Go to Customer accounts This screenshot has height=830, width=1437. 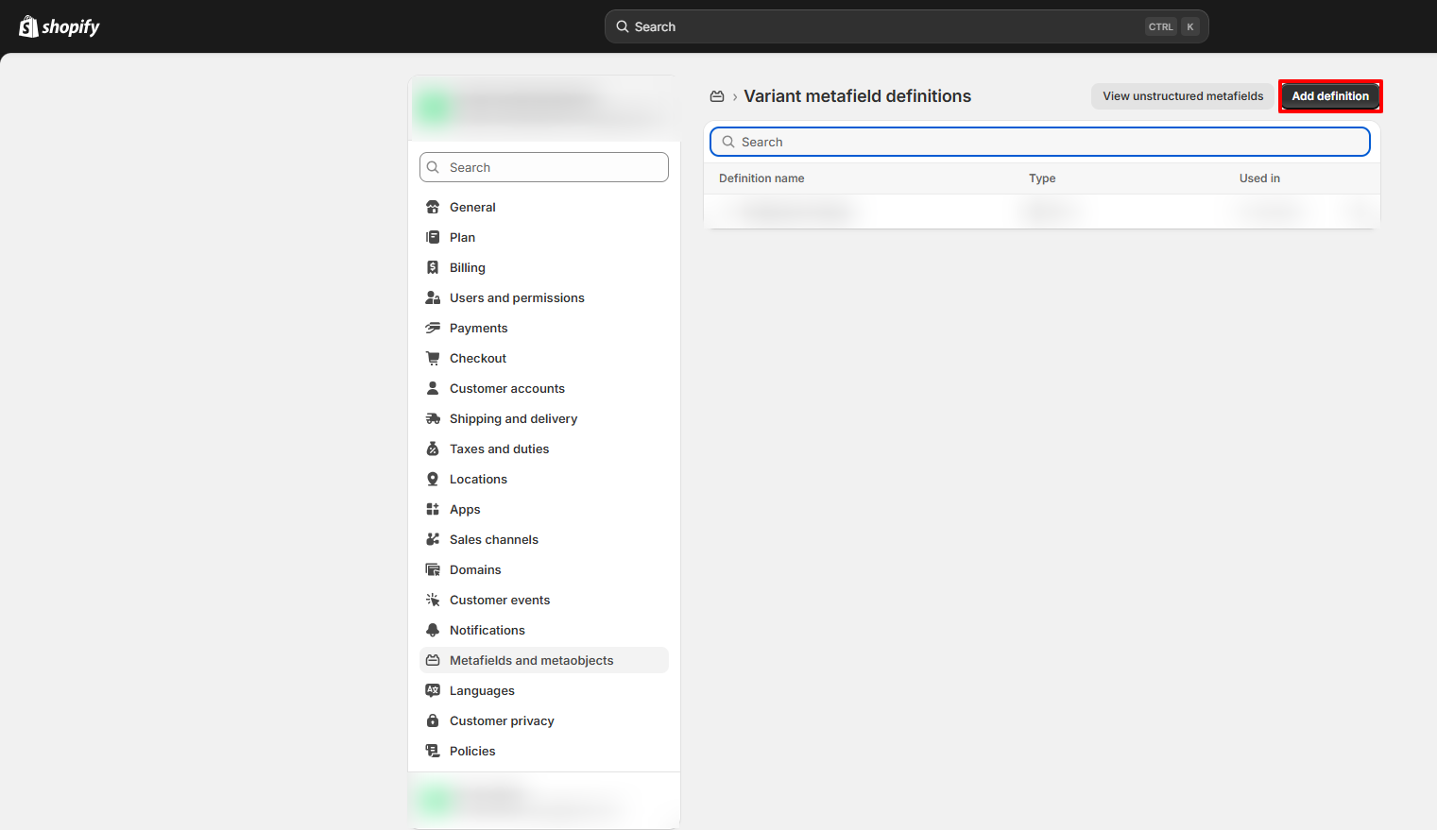click(544, 388)
